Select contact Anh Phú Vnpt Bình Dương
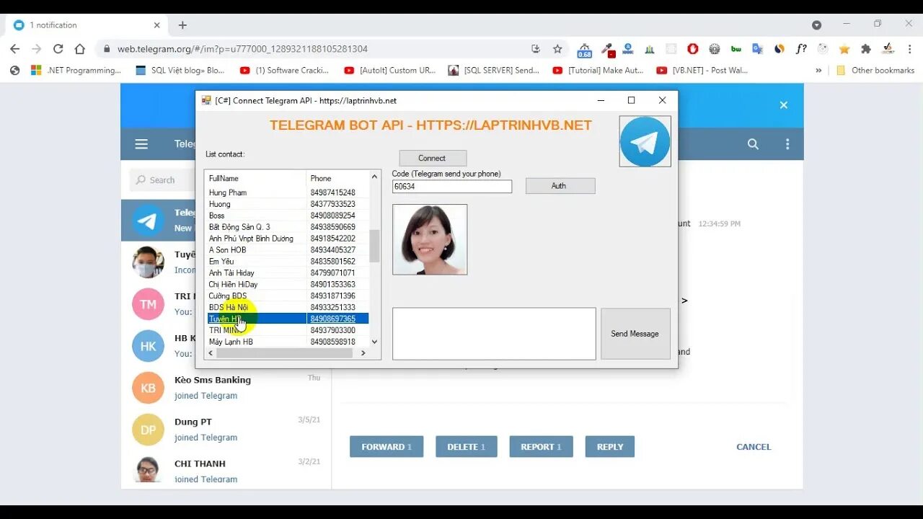This screenshot has height=519, width=923. click(251, 239)
